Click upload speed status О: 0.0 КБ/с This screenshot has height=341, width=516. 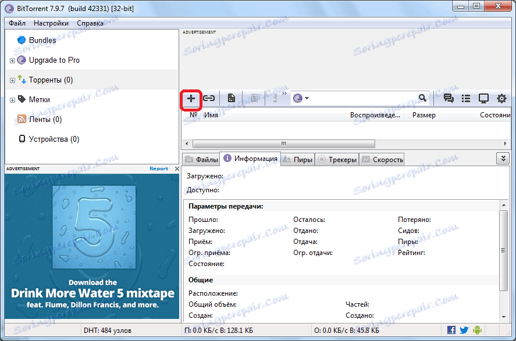click(347, 330)
